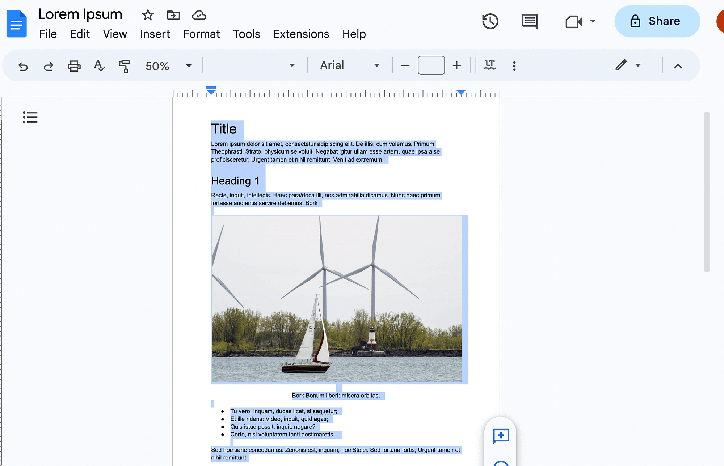The height and width of the screenshot is (466, 724).
Task: Click the Redo icon in toolbar
Action: 48,65
